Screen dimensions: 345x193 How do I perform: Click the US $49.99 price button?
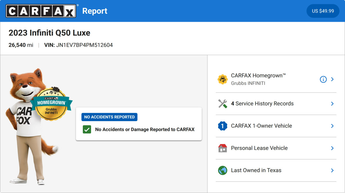click(x=323, y=11)
